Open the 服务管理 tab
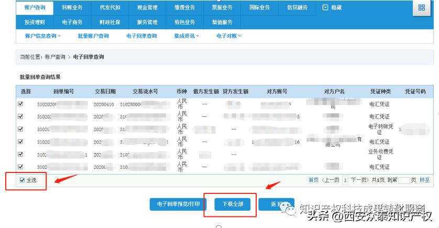Screen dimensions: 439x228 [147, 22]
